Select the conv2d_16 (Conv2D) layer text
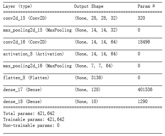The height and width of the screenshot is (136, 165). pos(25,42)
